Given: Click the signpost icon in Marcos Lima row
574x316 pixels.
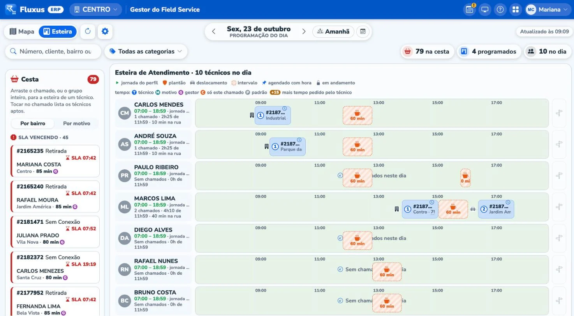Looking at the screenshot, I should click(559, 207).
